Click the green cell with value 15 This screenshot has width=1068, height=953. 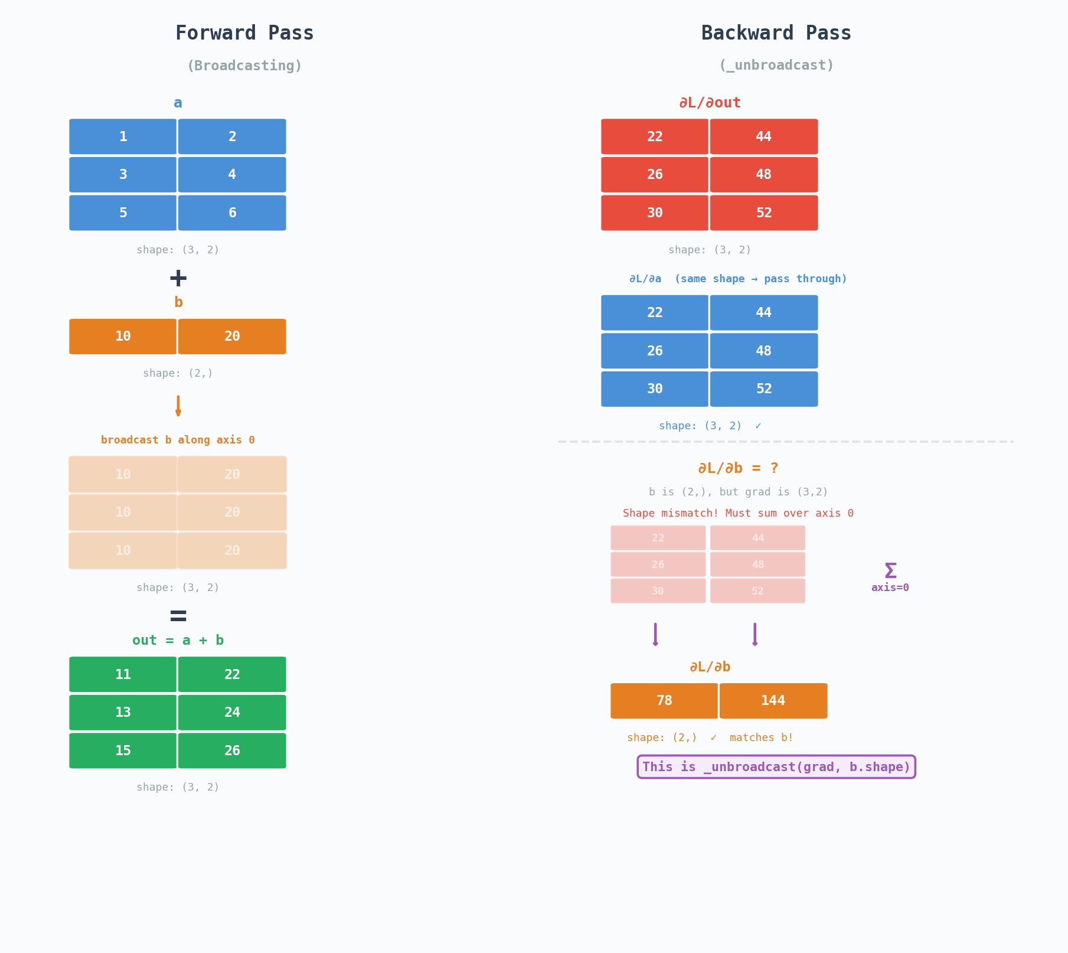click(x=123, y=750)
